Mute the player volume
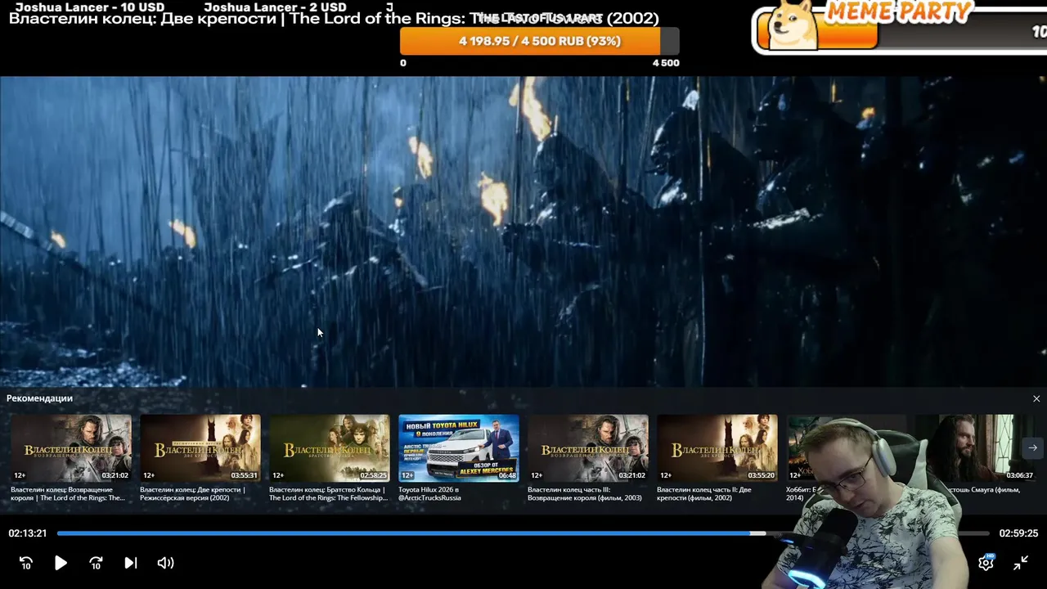The width and height of the screenshot is (1047, 589). [165, 563]
